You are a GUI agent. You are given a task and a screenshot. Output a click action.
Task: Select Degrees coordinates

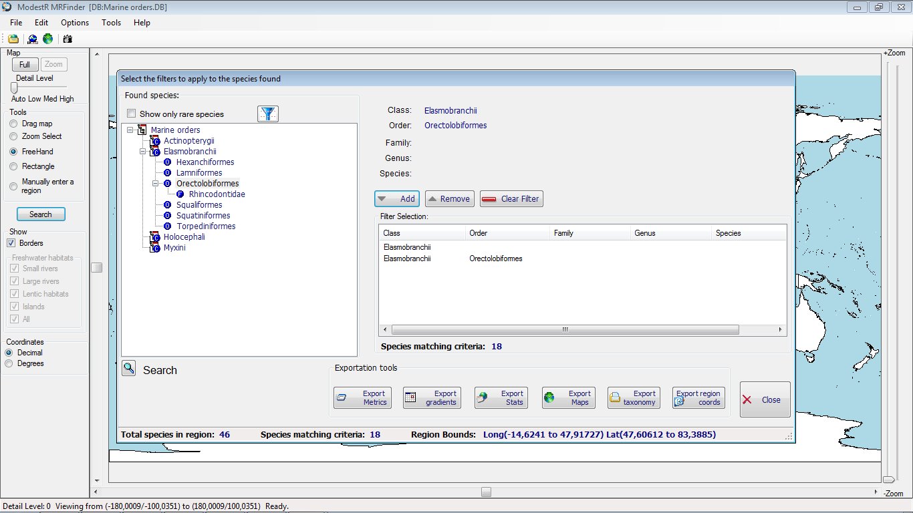click(9, 363)
